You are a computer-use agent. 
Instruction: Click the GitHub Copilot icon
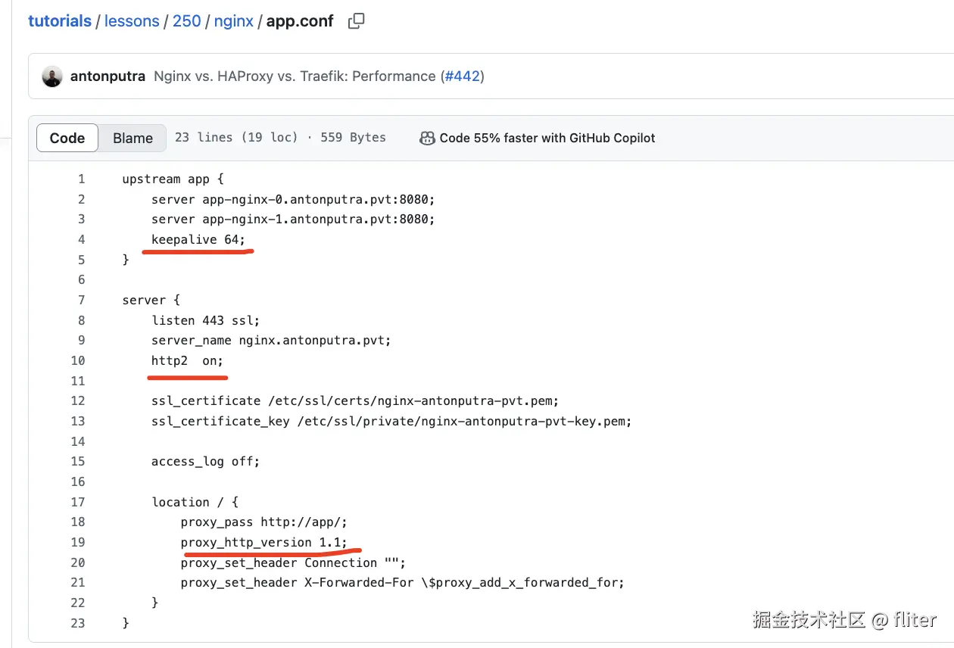point(427,138)
